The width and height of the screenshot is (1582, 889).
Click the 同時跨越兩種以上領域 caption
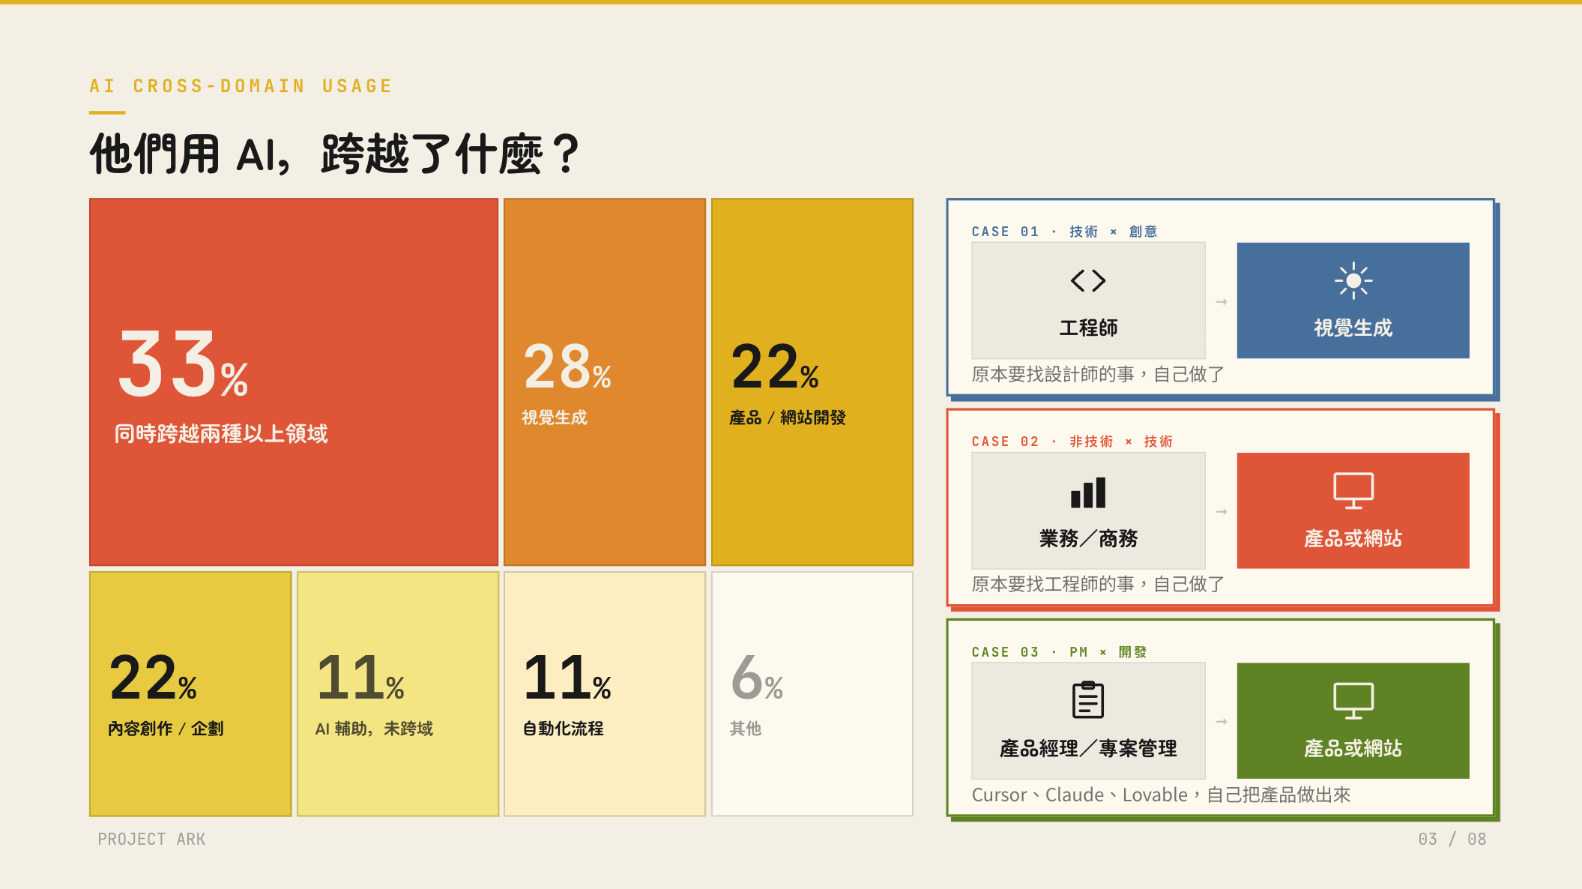click(221, 433)
